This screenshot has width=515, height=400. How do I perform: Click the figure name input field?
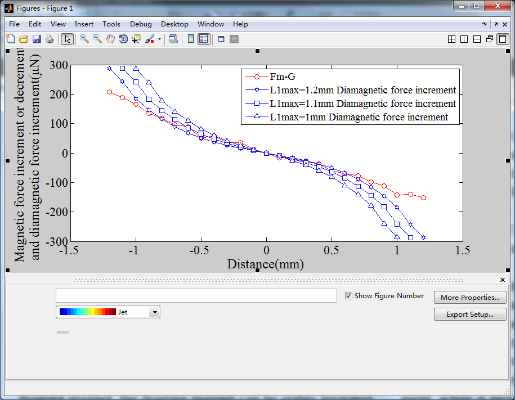[x=196, y=295]
